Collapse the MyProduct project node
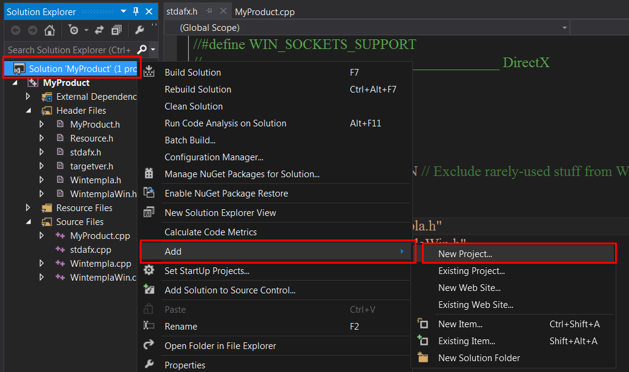Screen dimensions: 629x372 tap(15, 83)
